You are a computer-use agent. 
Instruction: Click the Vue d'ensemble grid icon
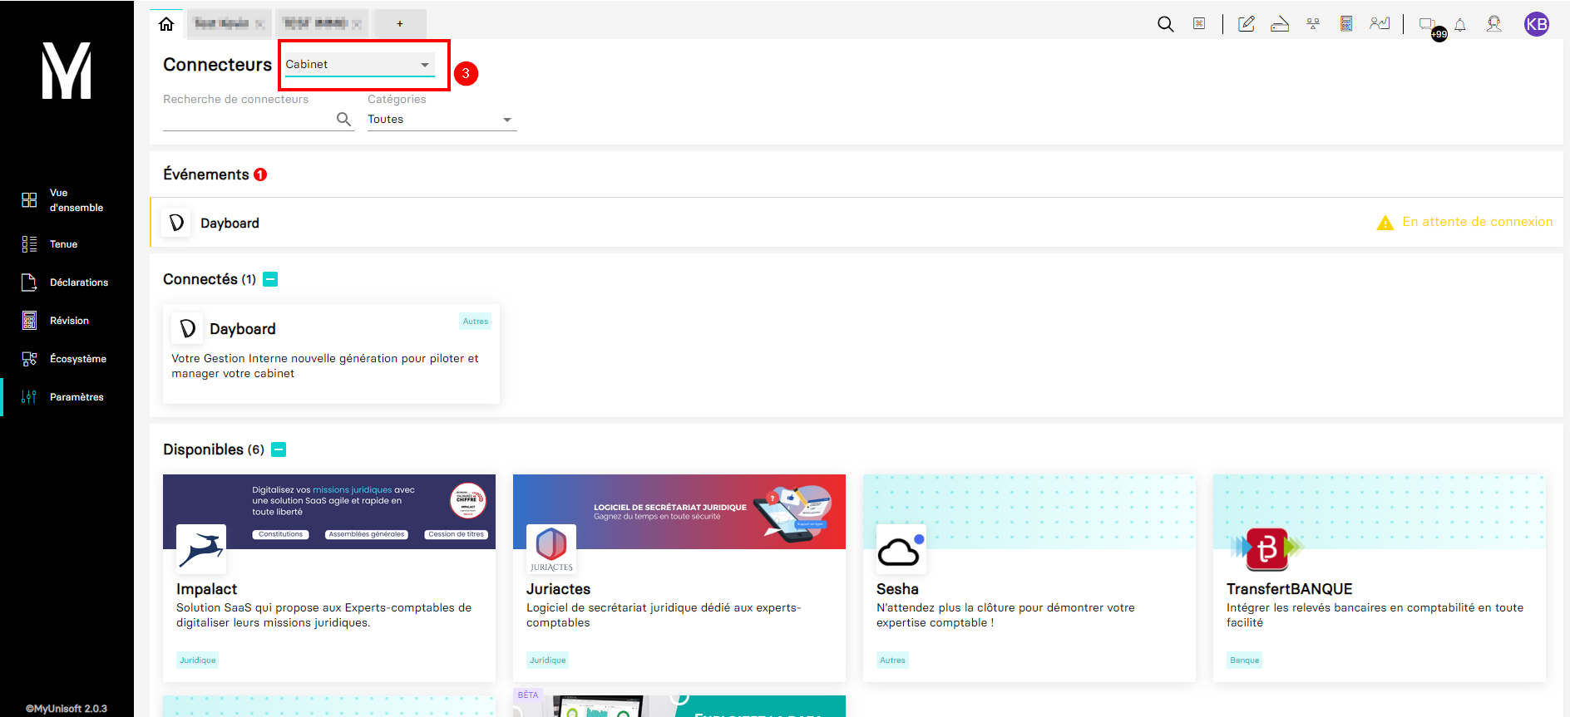(29, 200)
